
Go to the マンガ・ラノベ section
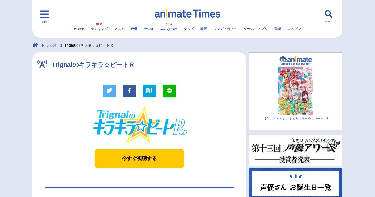click(225, 29)
